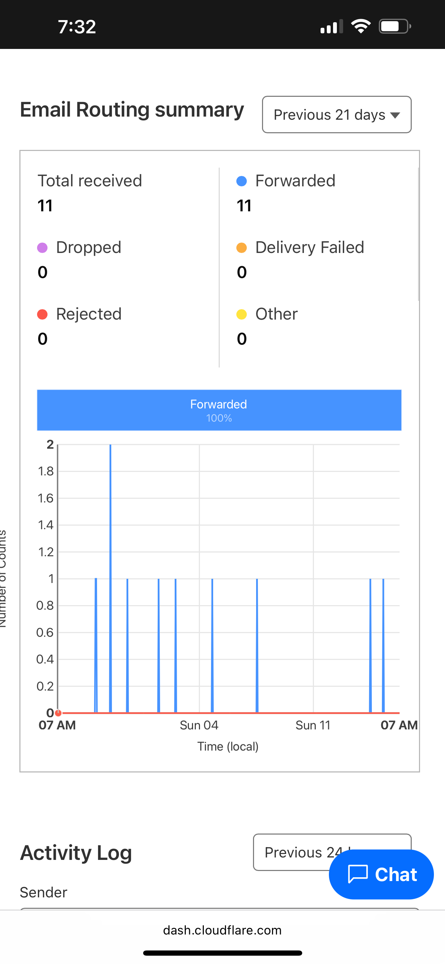Click the chat bubble icon

358,874
